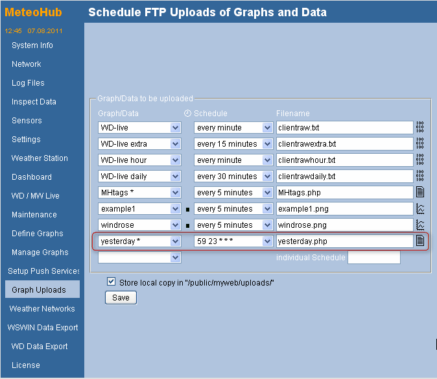Click the binary data icon beside clientrawextra.txt

tap(419, 144)
